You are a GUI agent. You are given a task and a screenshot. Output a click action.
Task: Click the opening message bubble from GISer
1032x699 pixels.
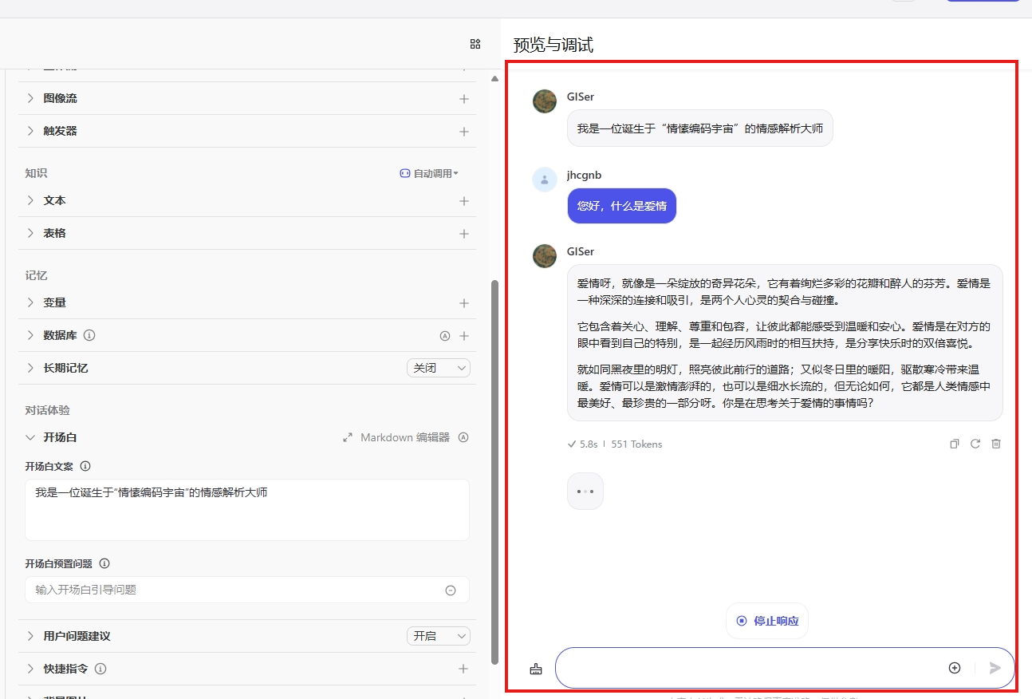[x=700, y=128]
